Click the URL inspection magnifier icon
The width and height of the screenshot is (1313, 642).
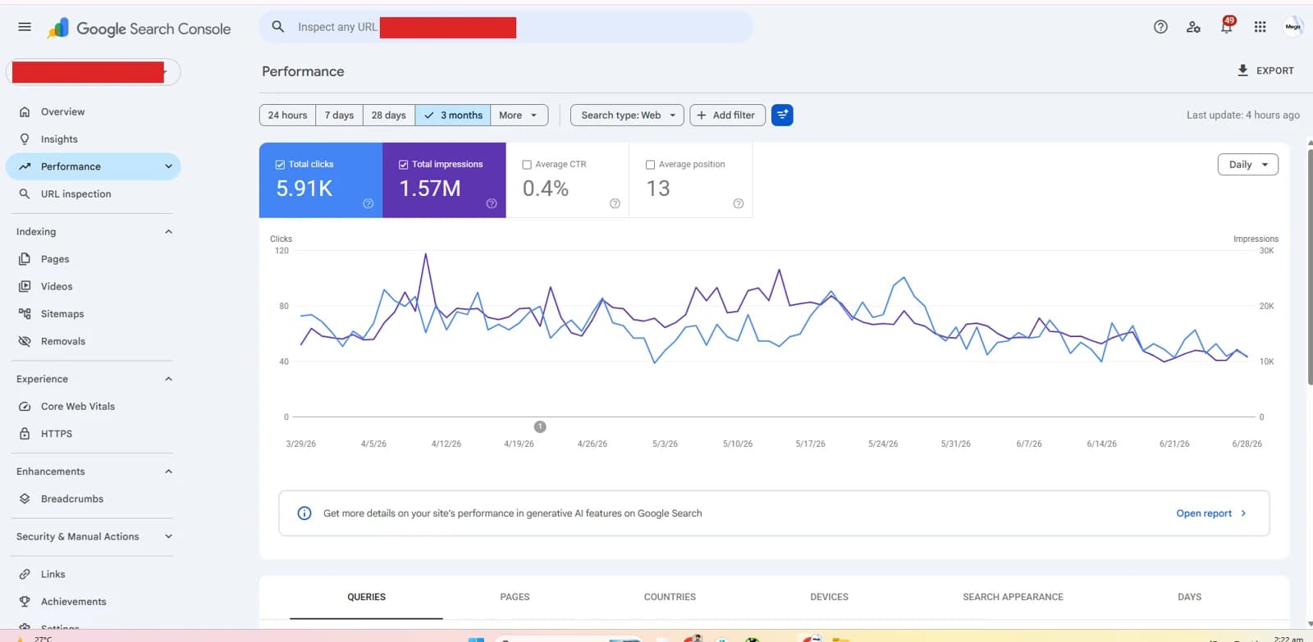pos(25,194)
